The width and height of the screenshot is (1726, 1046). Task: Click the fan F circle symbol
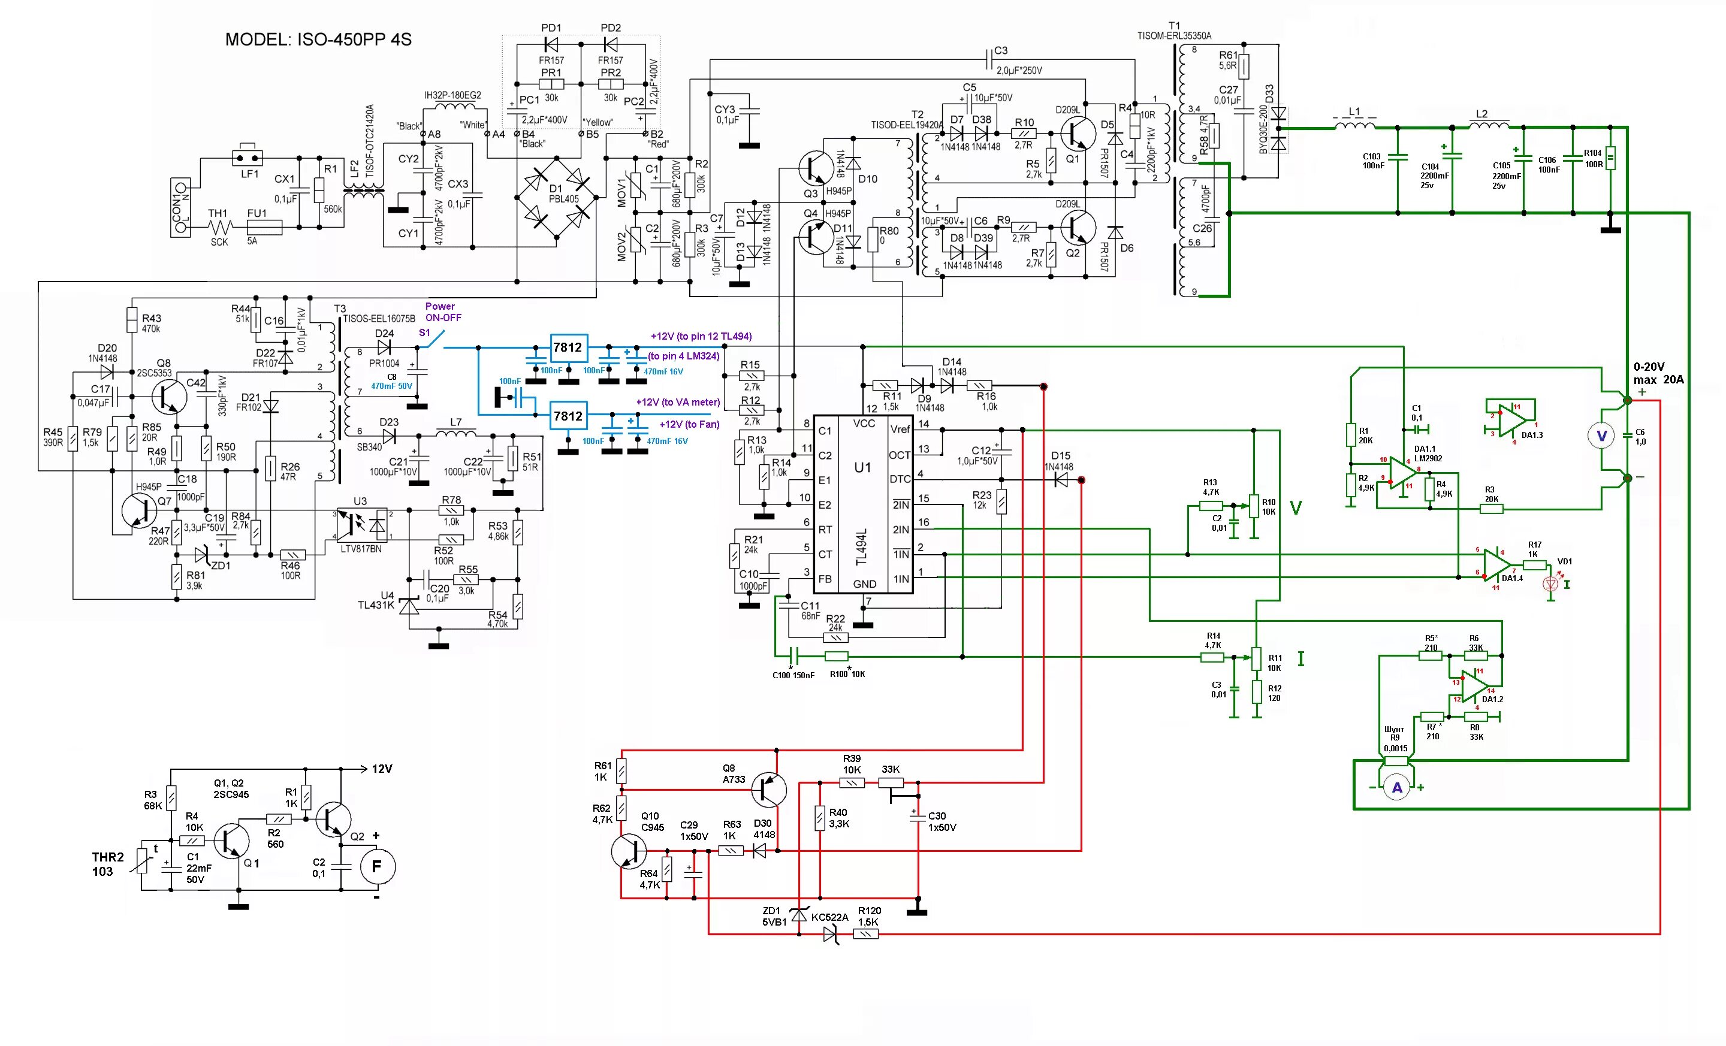377,867
